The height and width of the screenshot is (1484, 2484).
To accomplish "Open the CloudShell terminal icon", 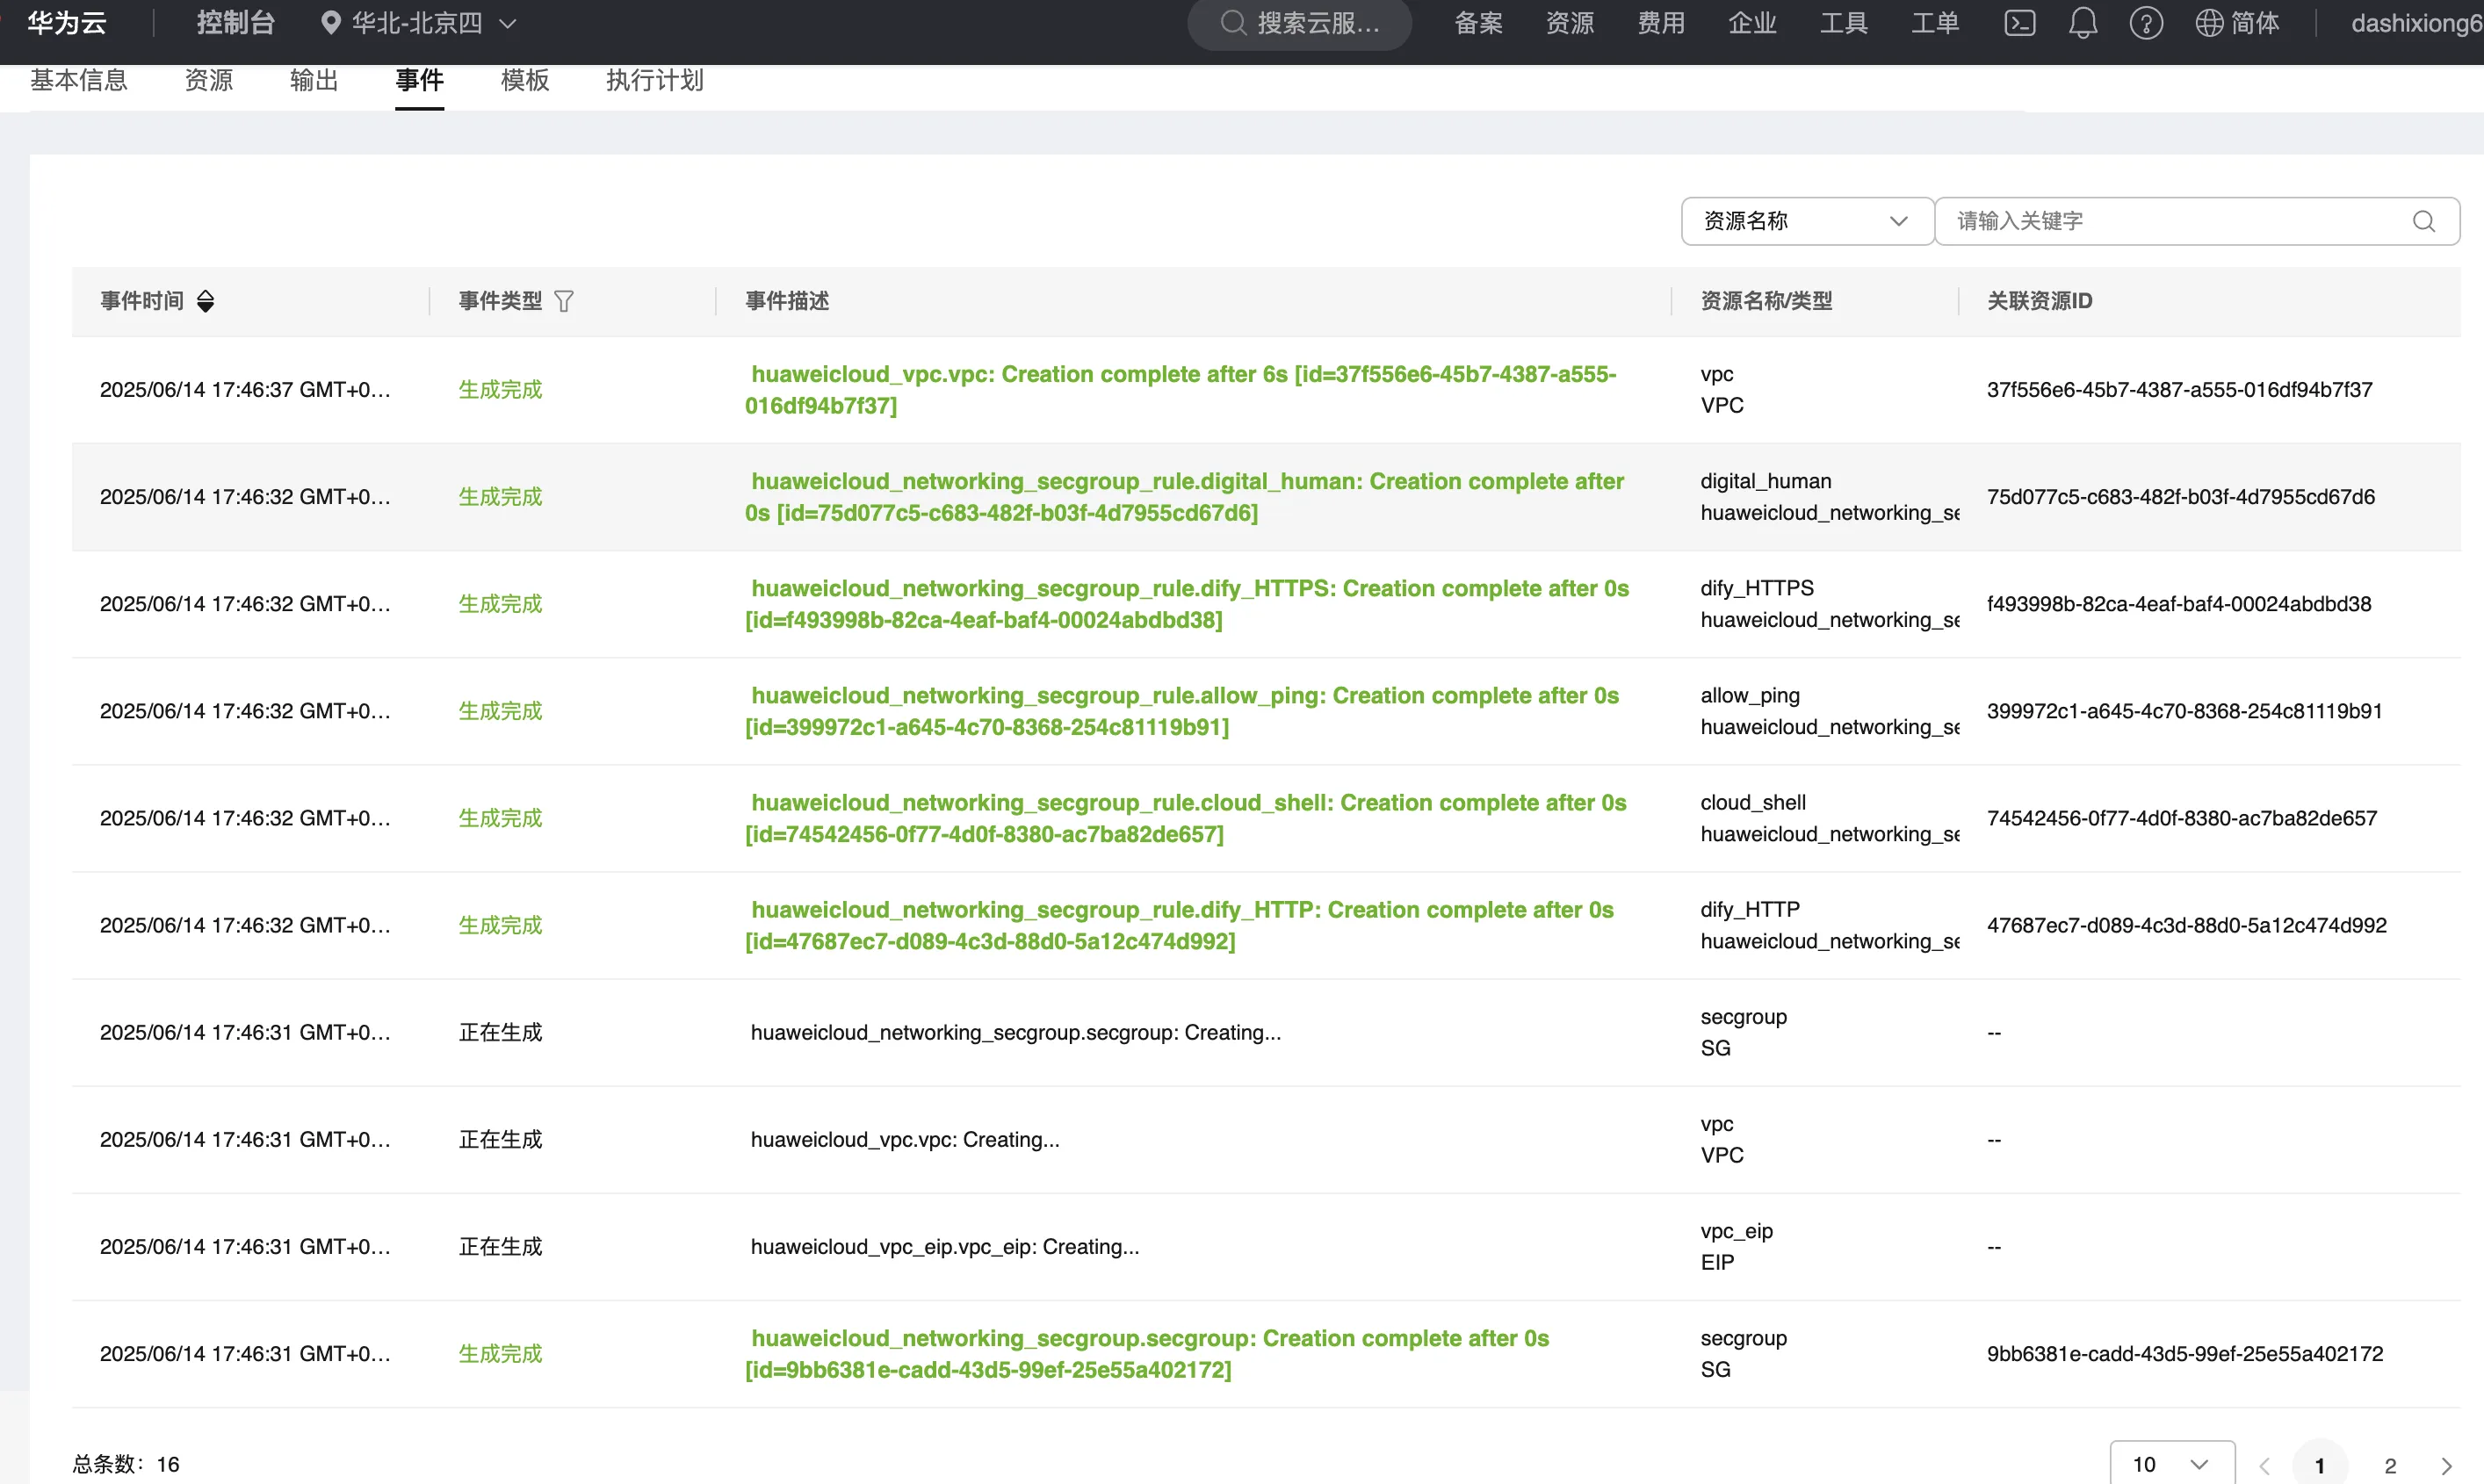I will coord(2019,23).
